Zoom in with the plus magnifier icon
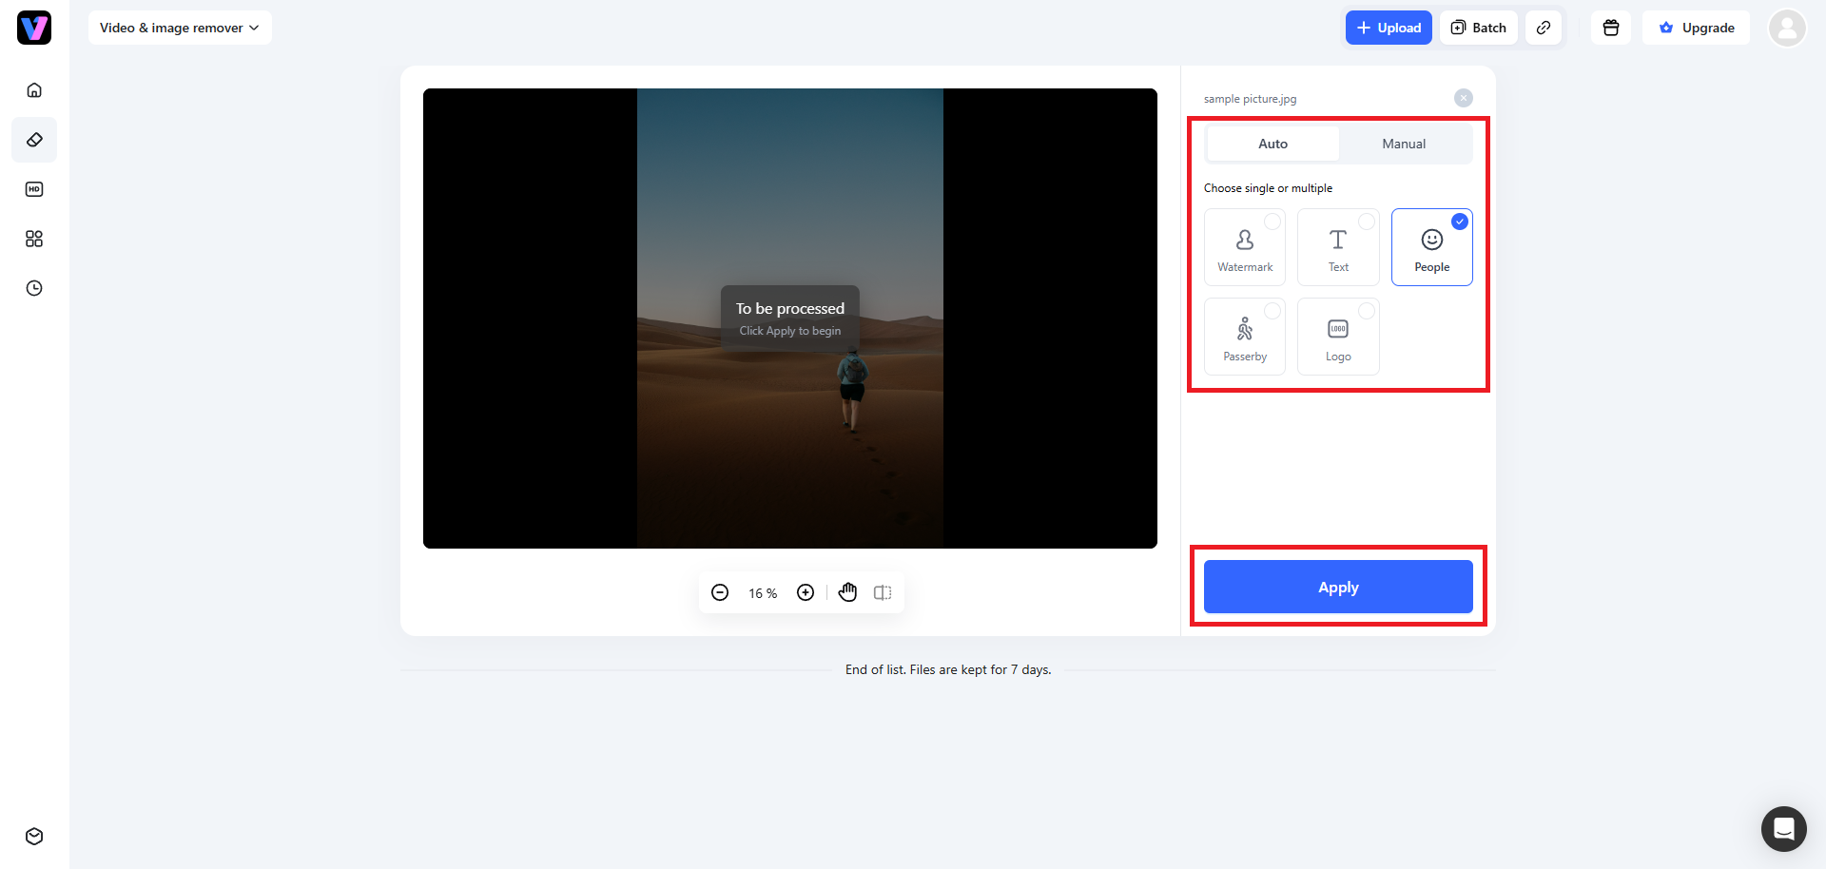The image size is (1826, 869). pyautogui.click(x=806, y=592)
